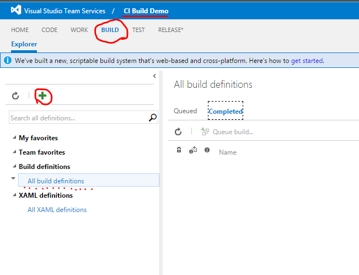Click the green plus new definition icon

[42, 96]
